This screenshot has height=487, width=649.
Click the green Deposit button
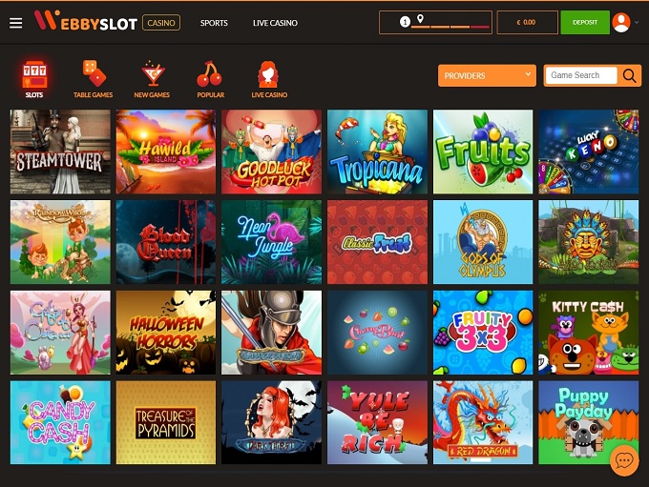point(585,22)
